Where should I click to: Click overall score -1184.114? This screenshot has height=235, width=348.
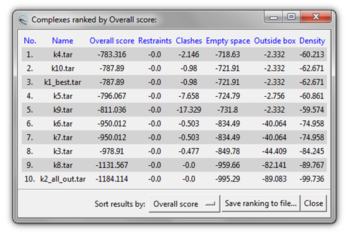pos(112,179)
